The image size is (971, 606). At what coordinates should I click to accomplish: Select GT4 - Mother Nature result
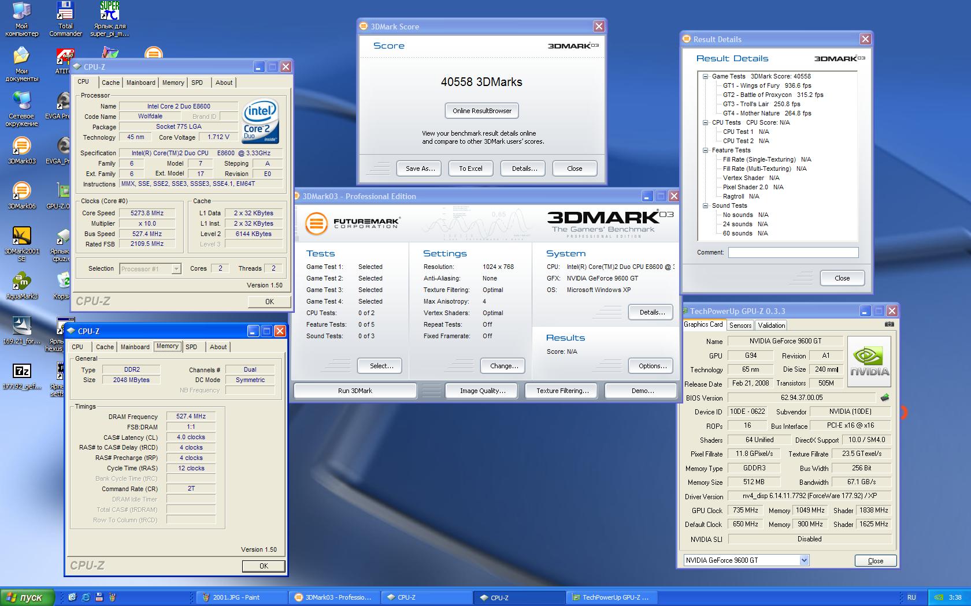(767, 113)
